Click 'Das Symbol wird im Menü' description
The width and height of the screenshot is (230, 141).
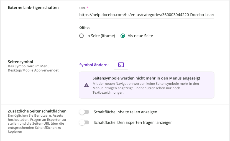click(x=34, y=68)
